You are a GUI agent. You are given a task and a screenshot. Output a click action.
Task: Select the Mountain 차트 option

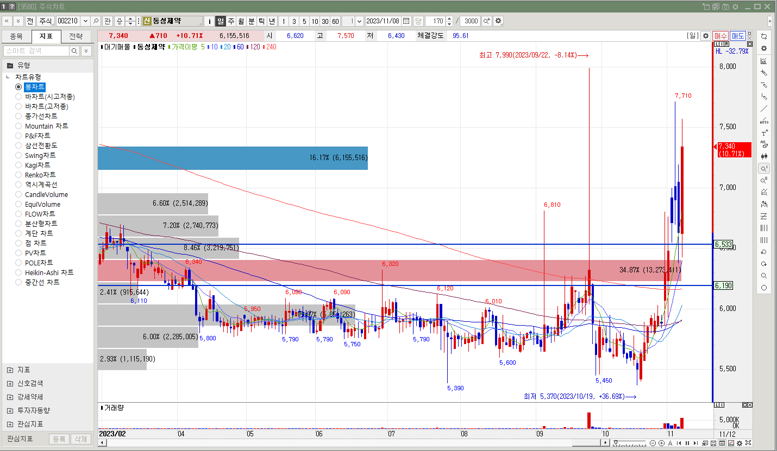click(x=18, y=126)
